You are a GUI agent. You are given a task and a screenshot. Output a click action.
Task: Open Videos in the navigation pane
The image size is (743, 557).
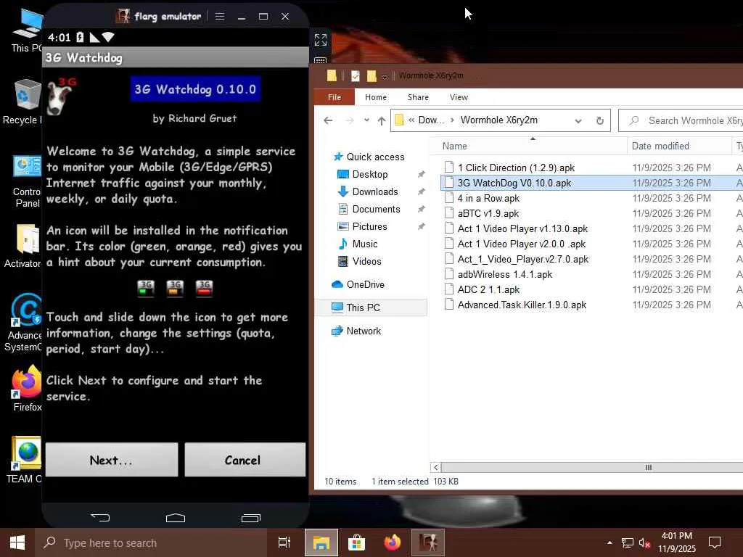point(366,261)
